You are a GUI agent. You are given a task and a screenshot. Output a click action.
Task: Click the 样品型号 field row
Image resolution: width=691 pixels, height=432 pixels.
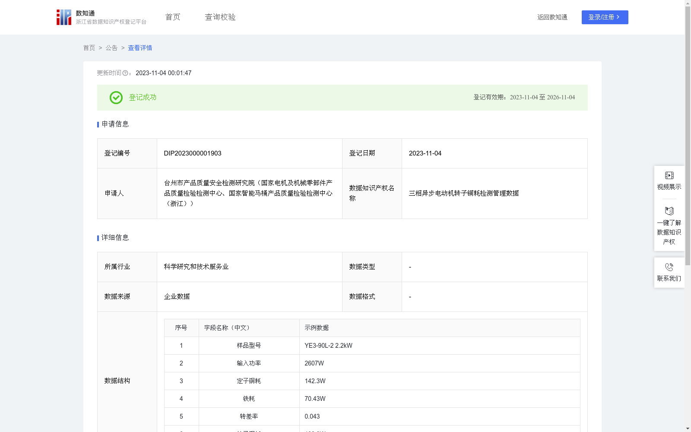(372, 346)
